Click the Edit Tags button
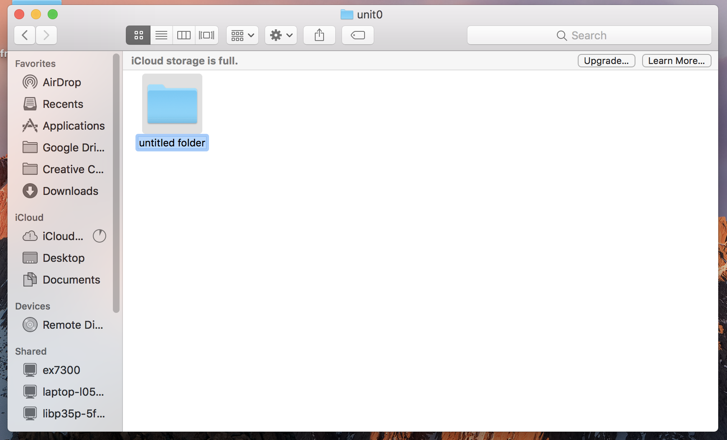 pos(357,35)
